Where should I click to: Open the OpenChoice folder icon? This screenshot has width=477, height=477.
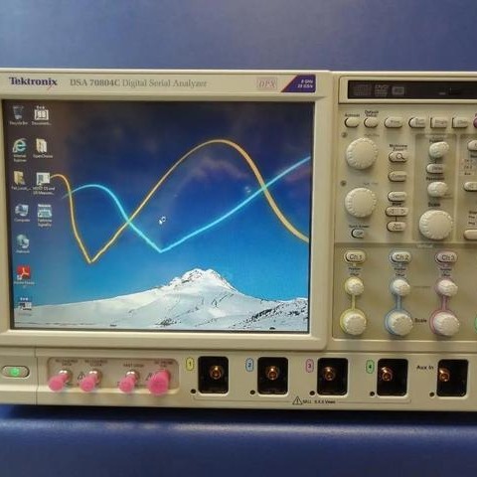(x=42, y=148)
